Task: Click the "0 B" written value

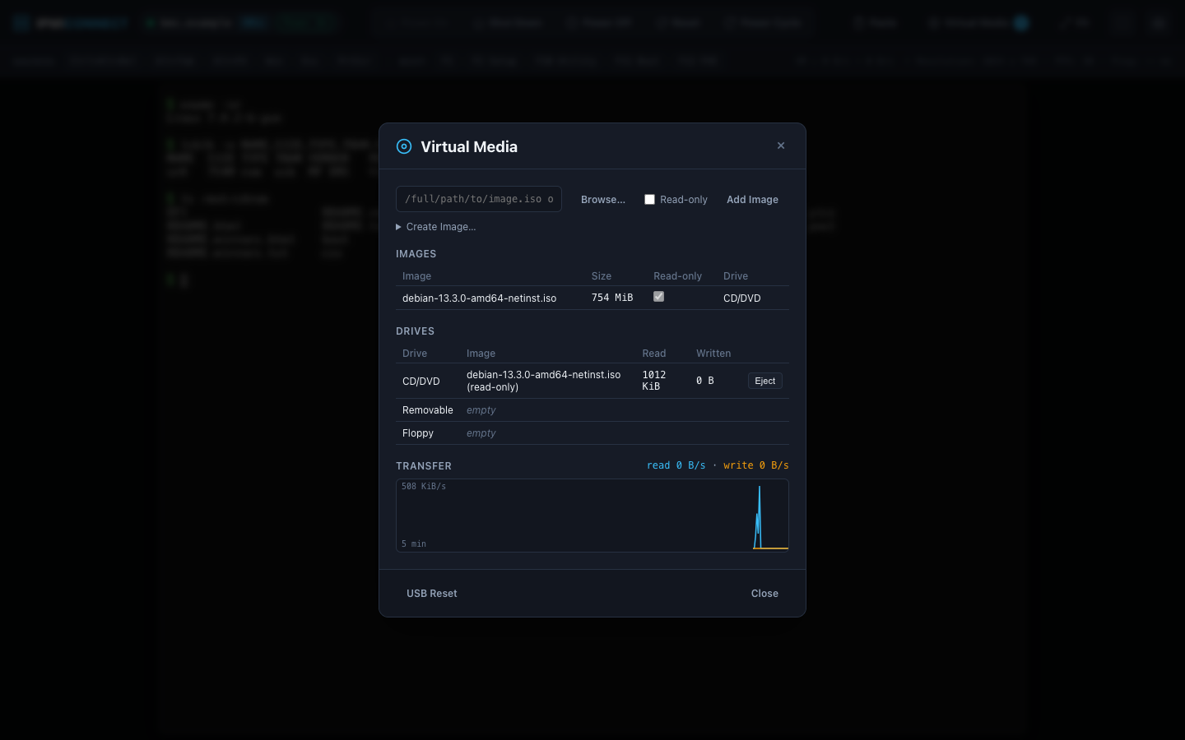Action: (705, 381)
